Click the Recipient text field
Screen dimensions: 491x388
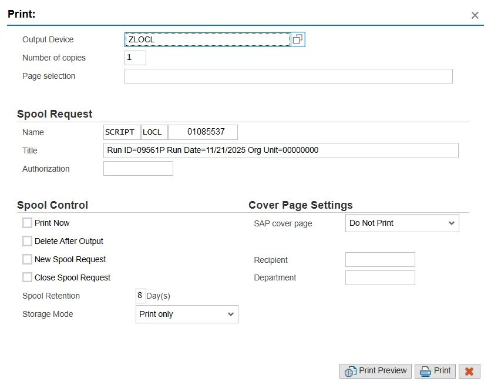coord(380,260)
